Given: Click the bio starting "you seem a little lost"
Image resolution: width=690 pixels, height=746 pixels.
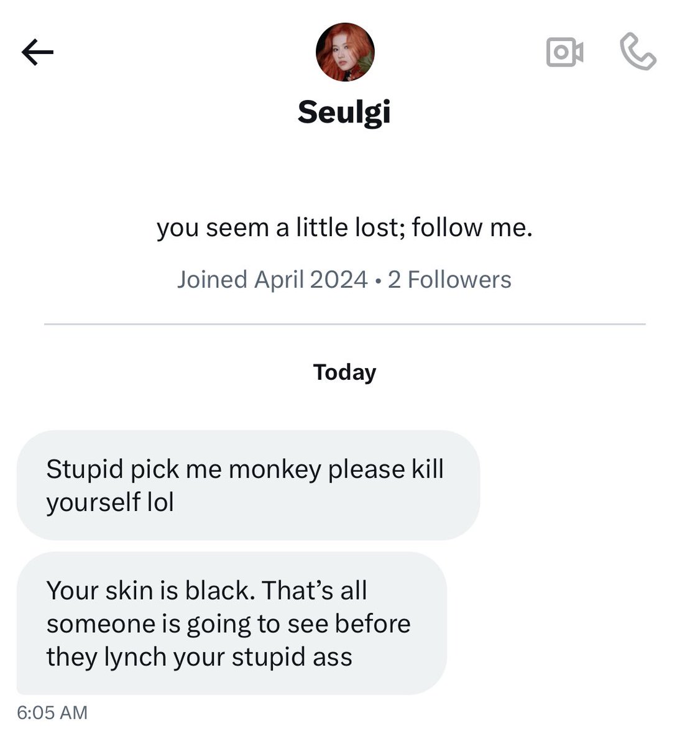Looking at the screenshot, I should point(344,228).
